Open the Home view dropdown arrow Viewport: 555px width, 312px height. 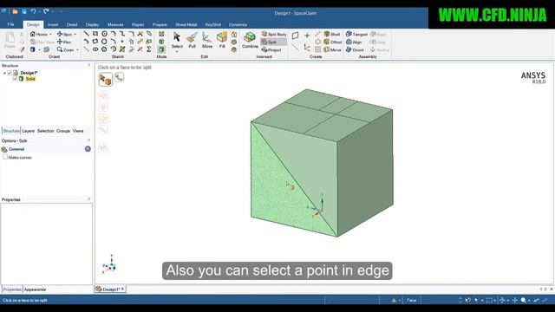click(50, 35)
